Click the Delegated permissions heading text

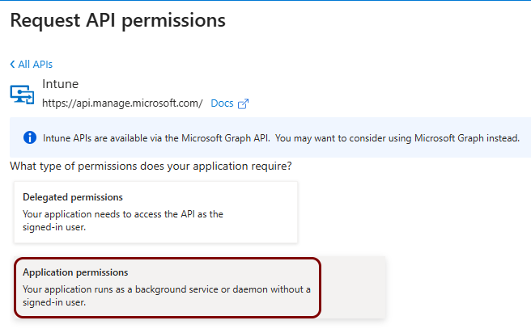coord(73,197)
